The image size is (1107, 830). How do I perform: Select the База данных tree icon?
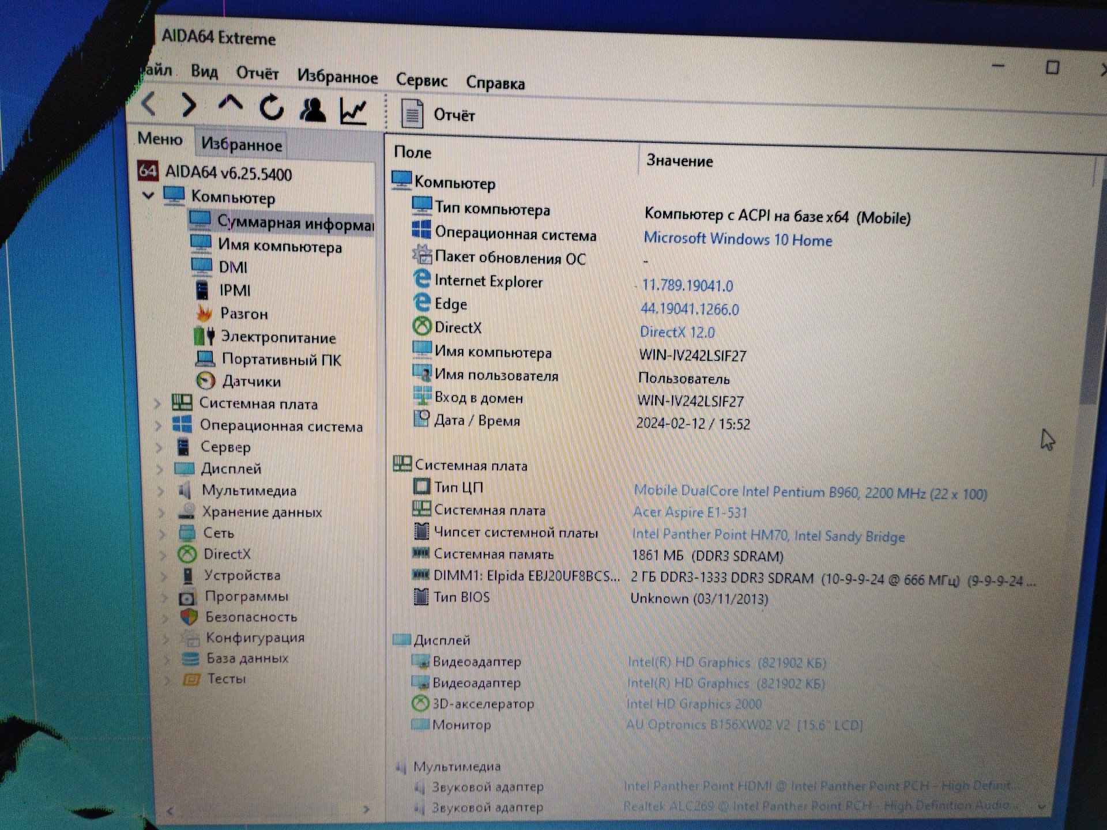[x=190, y=658]
